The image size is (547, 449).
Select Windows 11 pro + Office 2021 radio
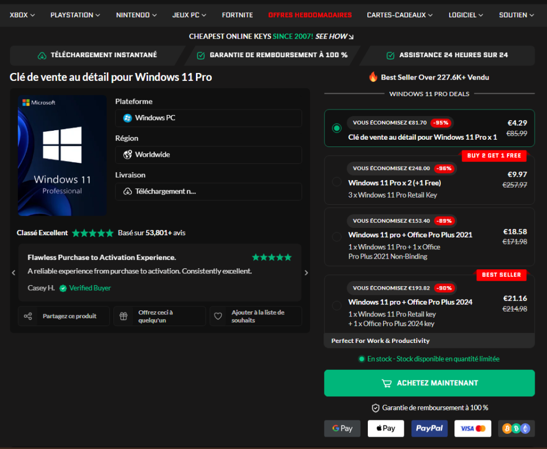[336, 237]
